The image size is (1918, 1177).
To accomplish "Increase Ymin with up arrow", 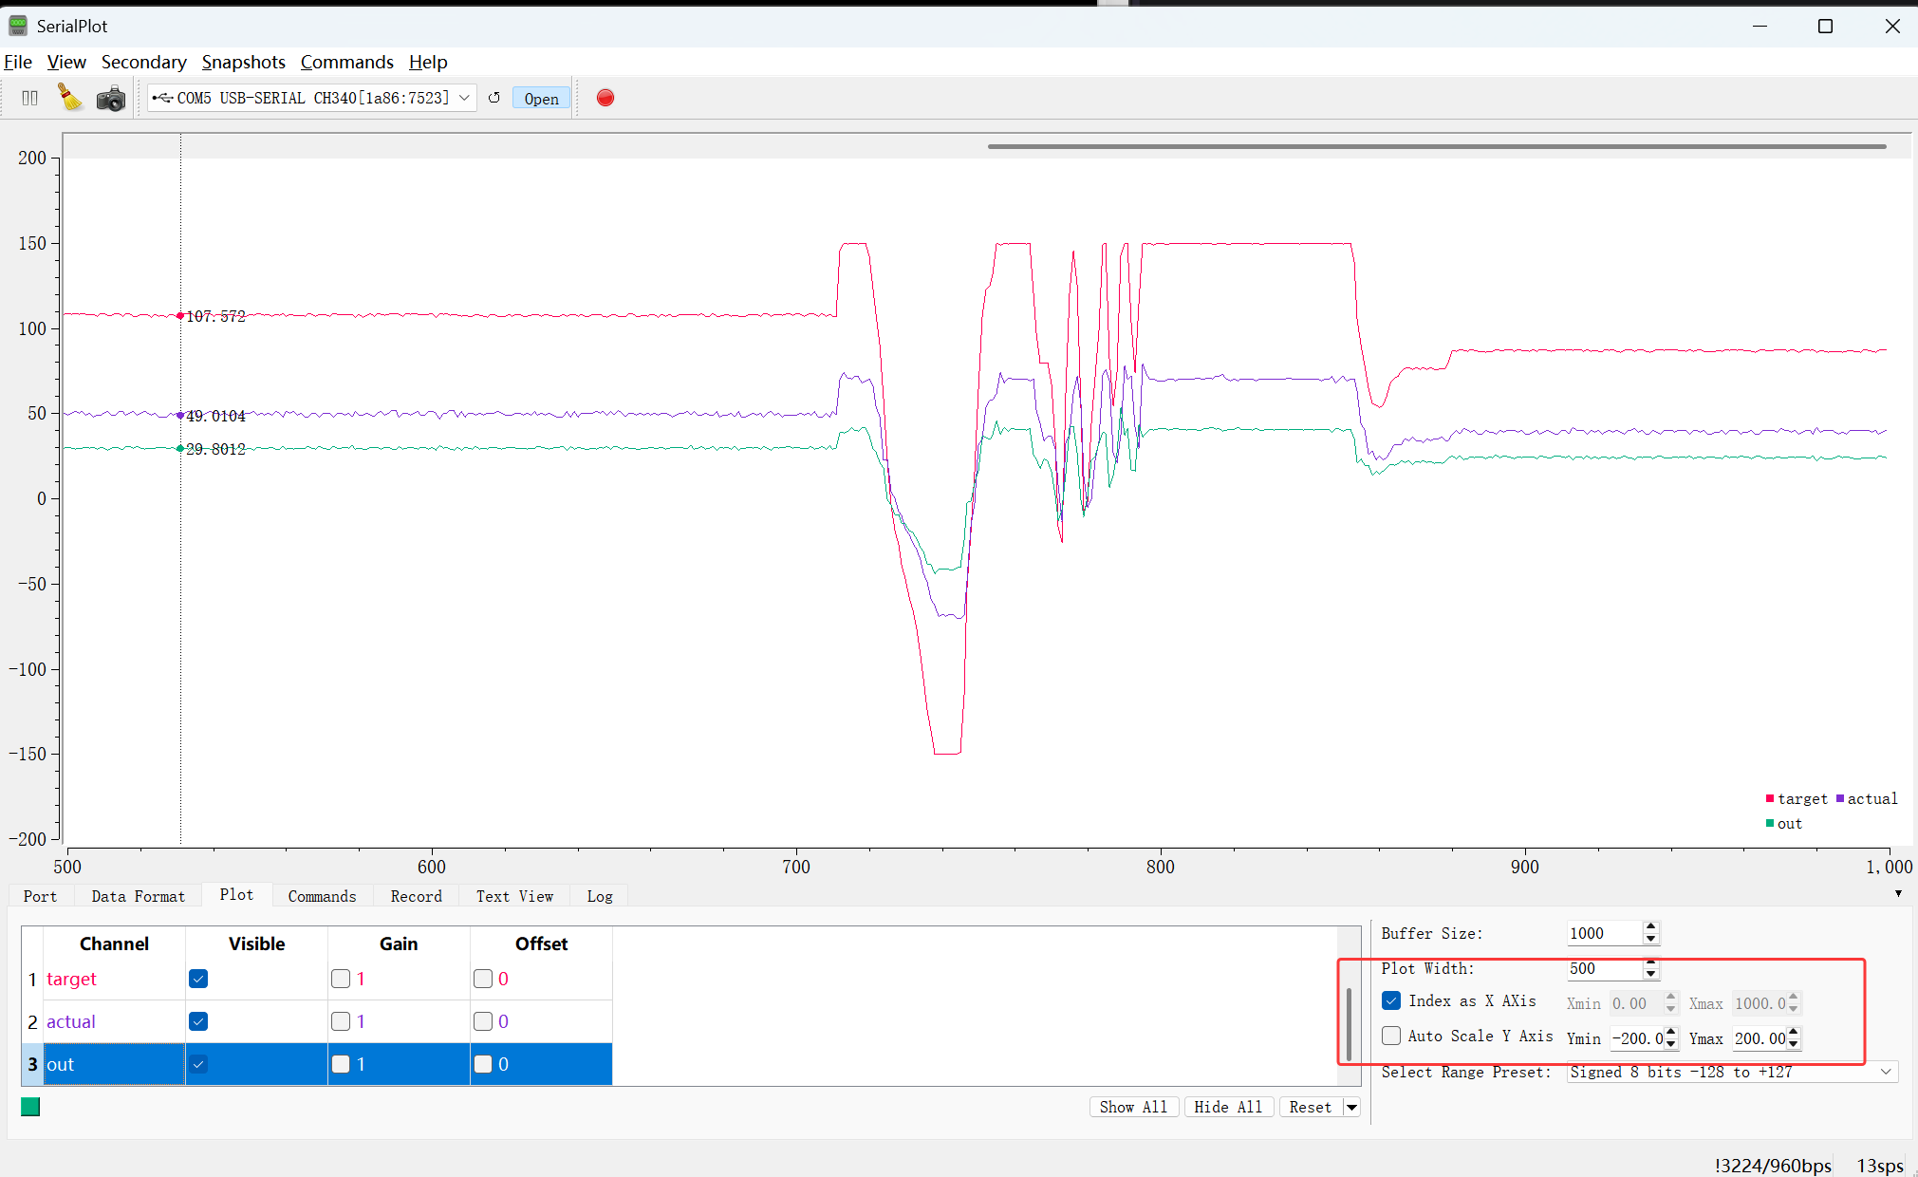I will (1671, 1033).
